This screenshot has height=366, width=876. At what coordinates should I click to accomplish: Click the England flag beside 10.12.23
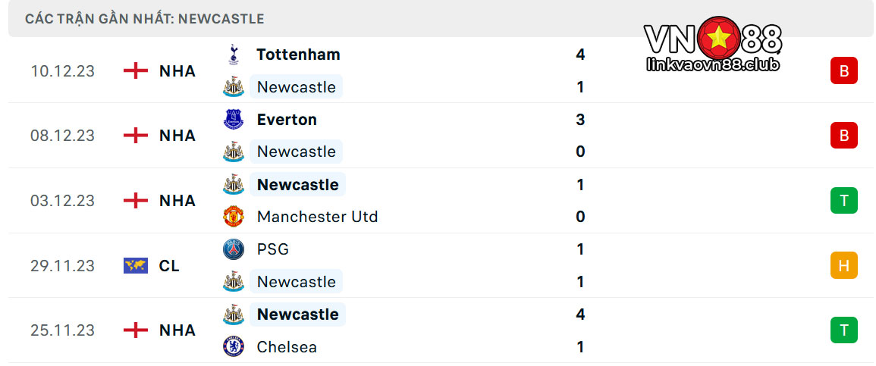coord(136,71)
